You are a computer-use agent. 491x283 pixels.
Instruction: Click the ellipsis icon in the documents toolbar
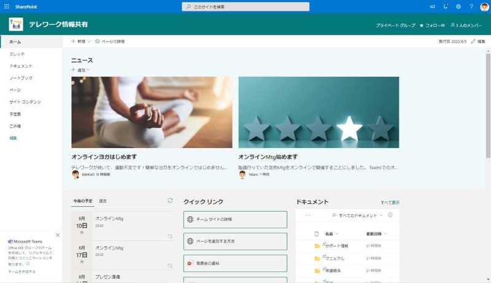[x=308, y=215]
